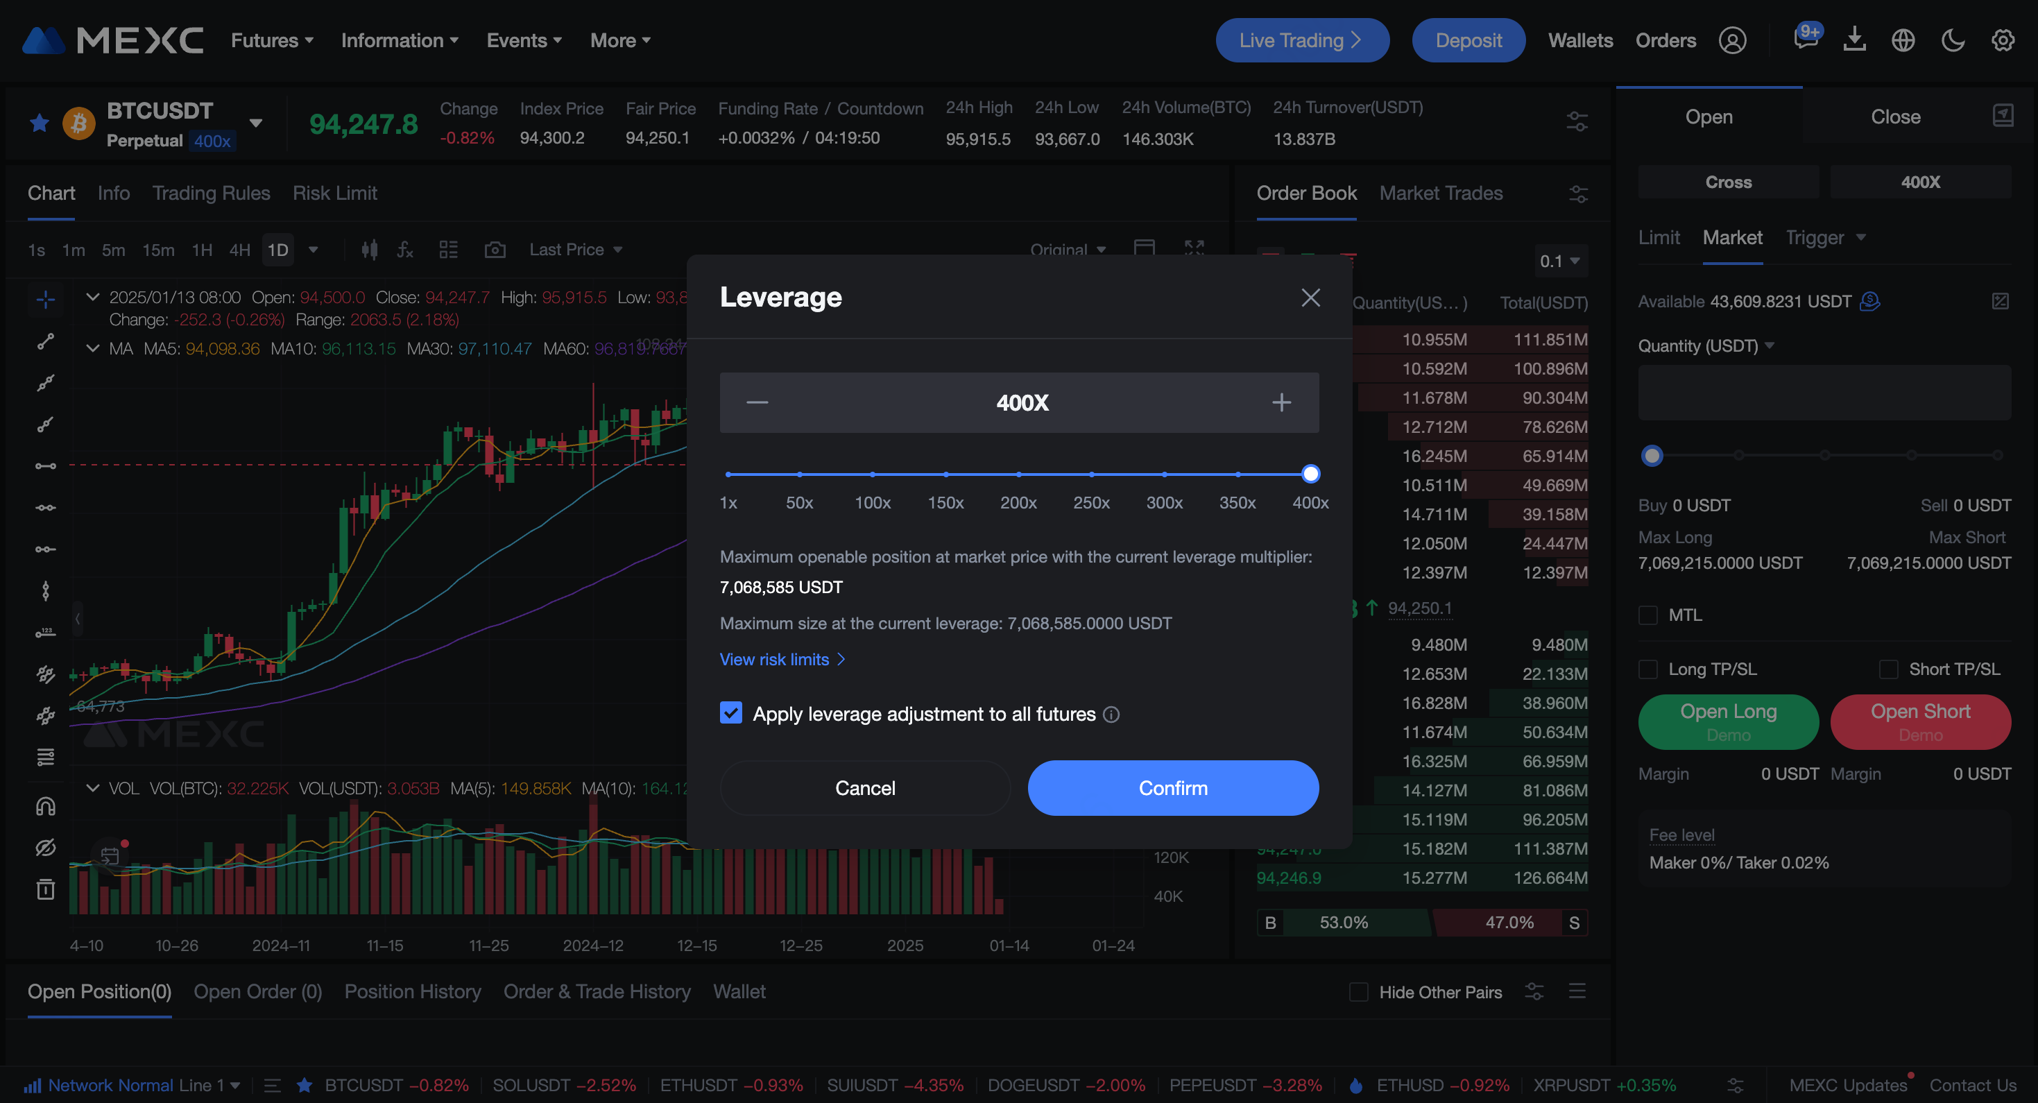Open the candlestick chart type icon
This screenshot has width=2038, height=1103.
click(370, 250)
